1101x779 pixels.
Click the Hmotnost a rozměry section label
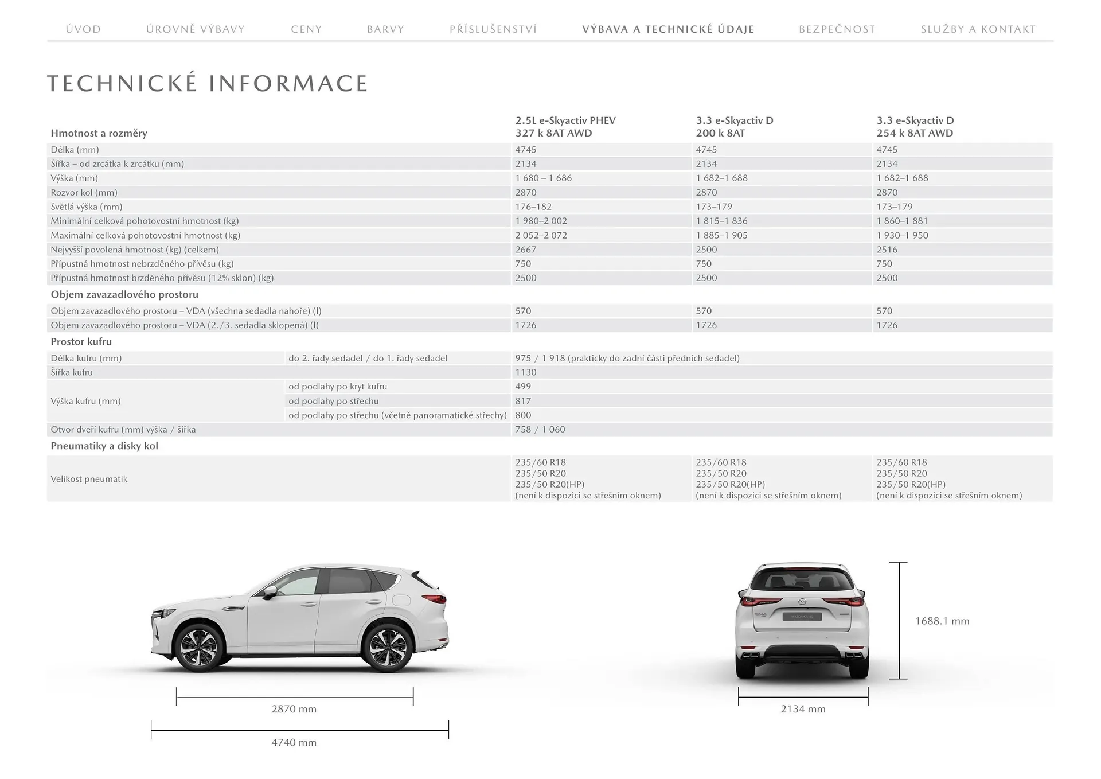pos(99,133)
